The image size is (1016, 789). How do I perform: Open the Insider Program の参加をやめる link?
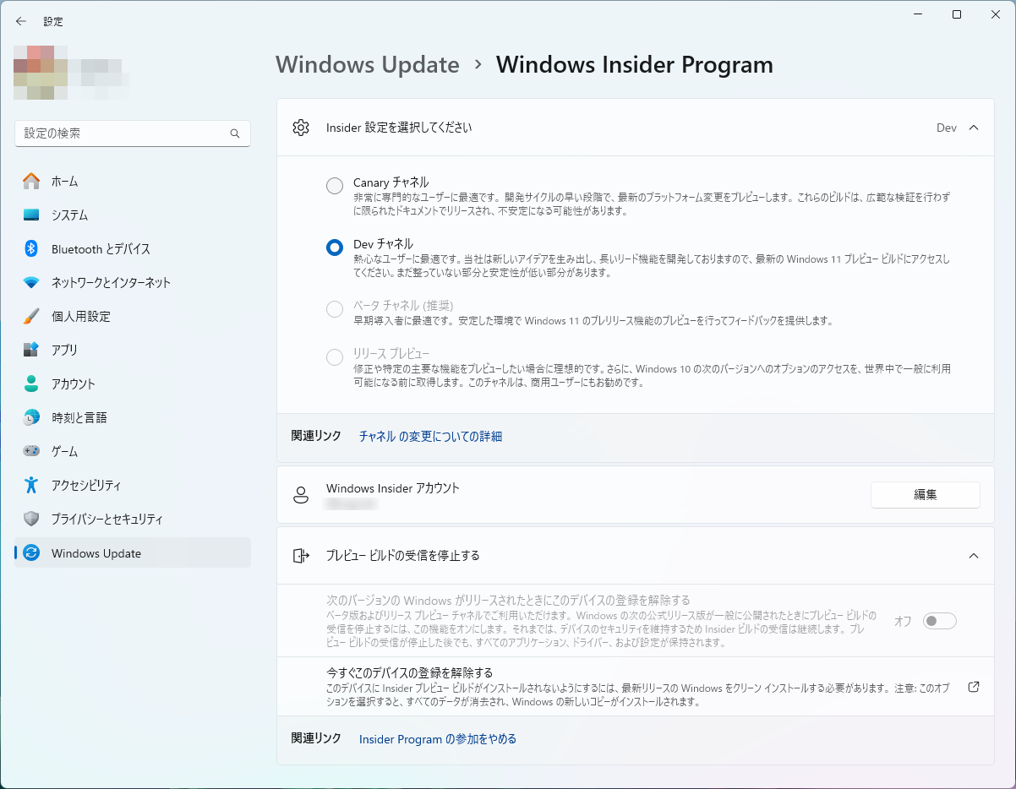point(437,737)
